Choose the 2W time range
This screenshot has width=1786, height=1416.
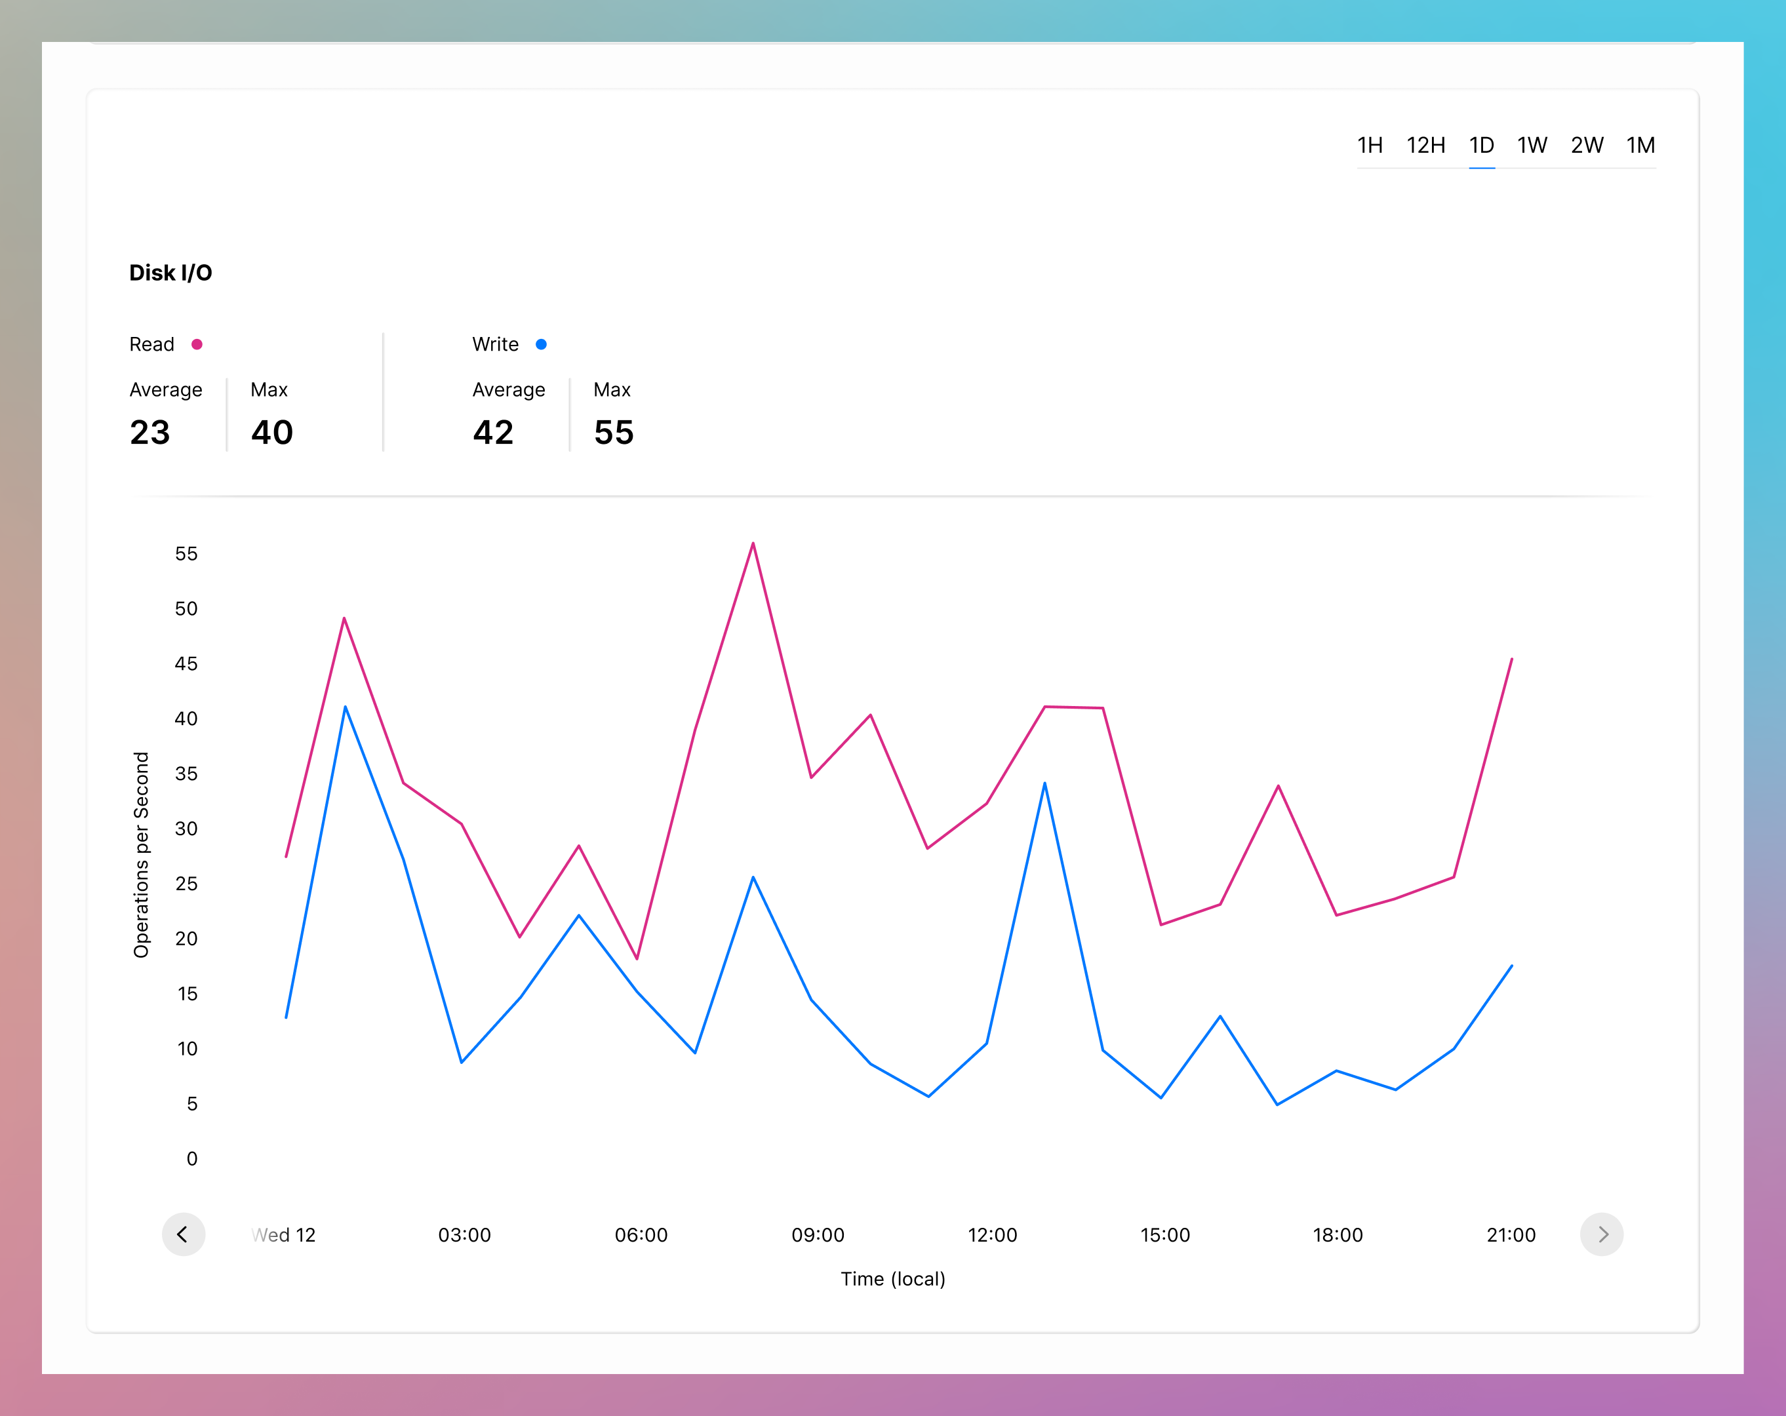(x=1587, y=146)
